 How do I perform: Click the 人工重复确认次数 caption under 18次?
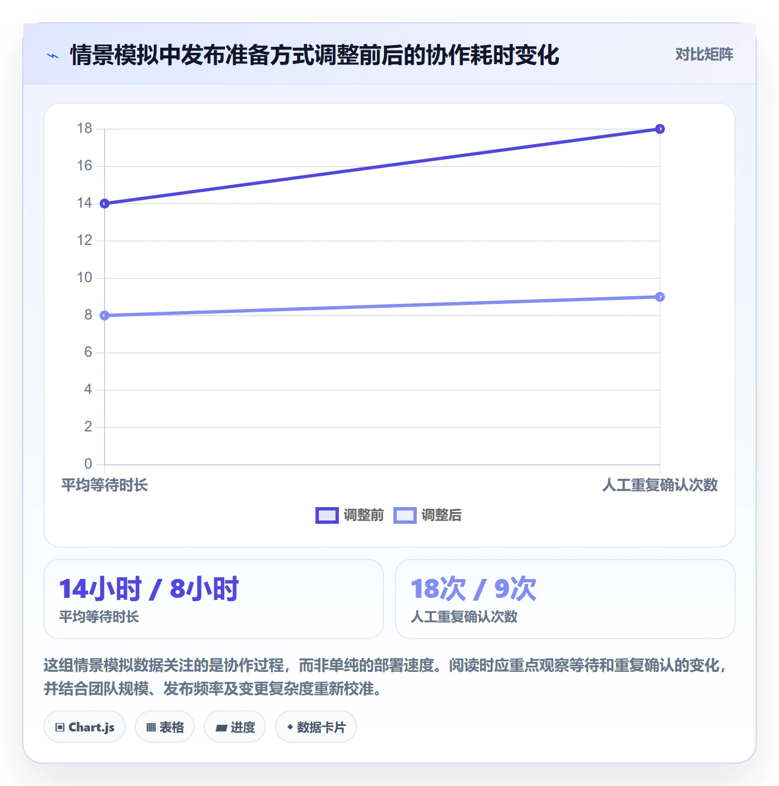[x=464, y=617]
